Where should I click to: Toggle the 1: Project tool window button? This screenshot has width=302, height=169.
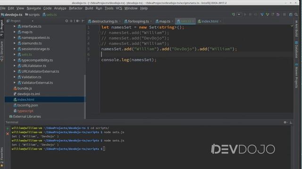[x=2, y=28]
